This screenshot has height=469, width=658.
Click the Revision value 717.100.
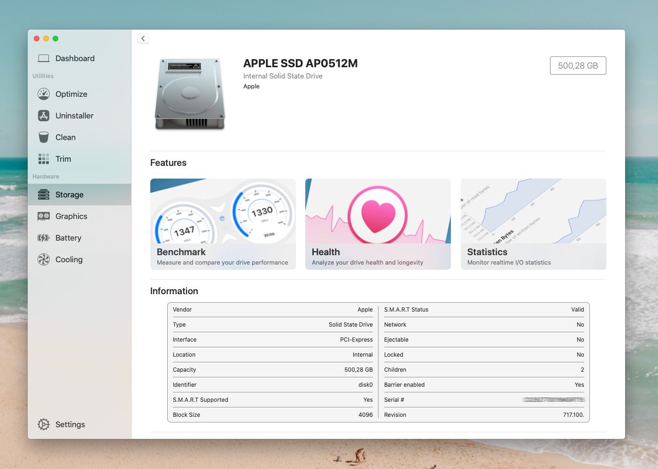pyautogui.click(x=573, y=415)
